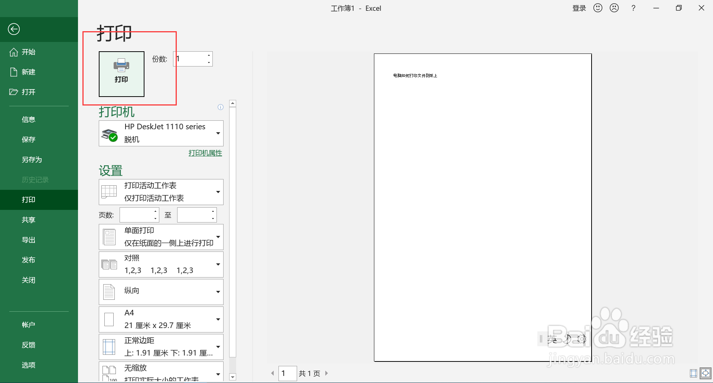Click the smiley face feedback icon
Screen dimensions: 713x383
click(x=598, y=8)
